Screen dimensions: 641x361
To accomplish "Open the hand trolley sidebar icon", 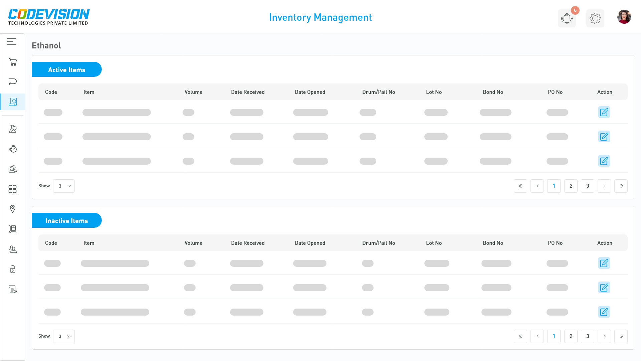I will point(13,229).
